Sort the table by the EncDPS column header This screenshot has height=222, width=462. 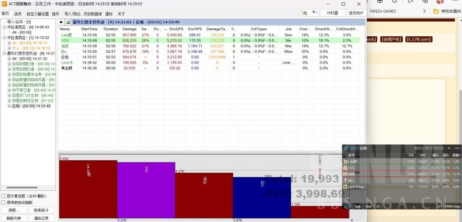176,29
